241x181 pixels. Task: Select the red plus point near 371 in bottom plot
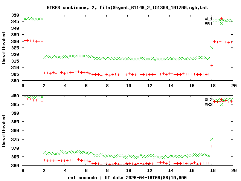click(x=212, y=146)
